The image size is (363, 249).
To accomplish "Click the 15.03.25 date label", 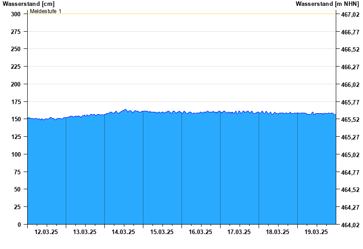I will [x=162, y=232].
